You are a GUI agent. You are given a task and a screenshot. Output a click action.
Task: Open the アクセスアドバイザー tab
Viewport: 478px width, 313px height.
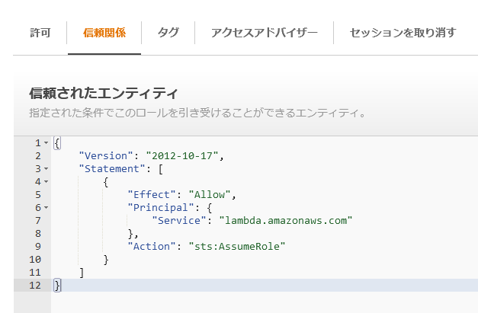pyautogui.click(x=263, y=33)
